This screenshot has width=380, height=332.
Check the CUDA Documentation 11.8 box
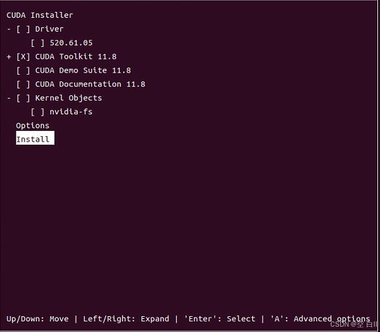[23, 84]
